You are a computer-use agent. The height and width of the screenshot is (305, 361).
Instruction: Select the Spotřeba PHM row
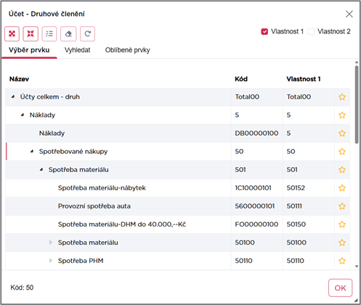(x=177, y=261)
